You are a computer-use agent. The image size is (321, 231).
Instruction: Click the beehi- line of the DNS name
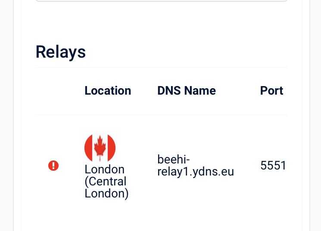coord(174,160)
